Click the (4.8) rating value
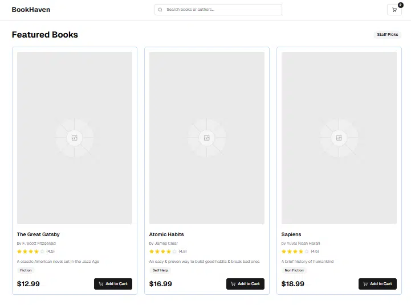 (x=182, y=252)
